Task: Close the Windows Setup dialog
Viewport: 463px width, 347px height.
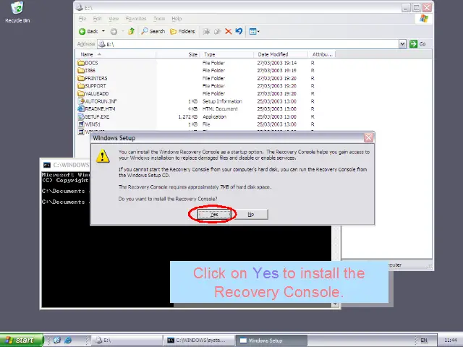Action: (368, 137)
